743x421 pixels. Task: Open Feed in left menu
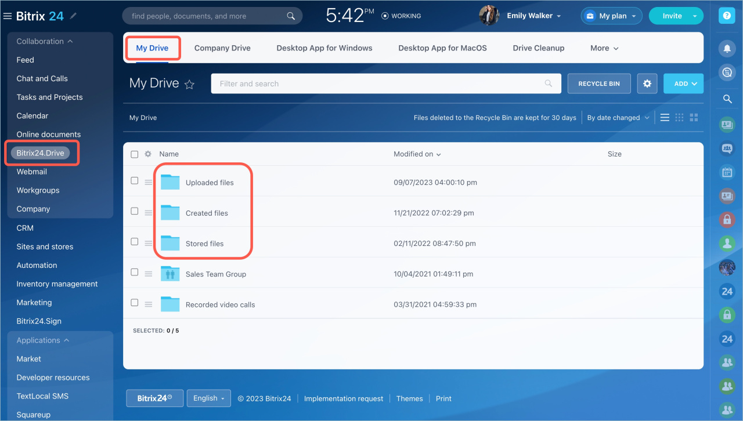click(25, 60)
